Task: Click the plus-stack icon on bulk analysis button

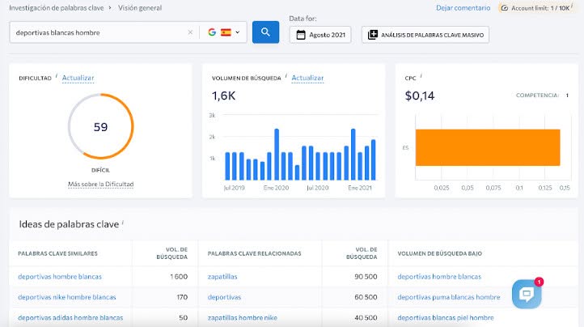Action: coord(372,35)
